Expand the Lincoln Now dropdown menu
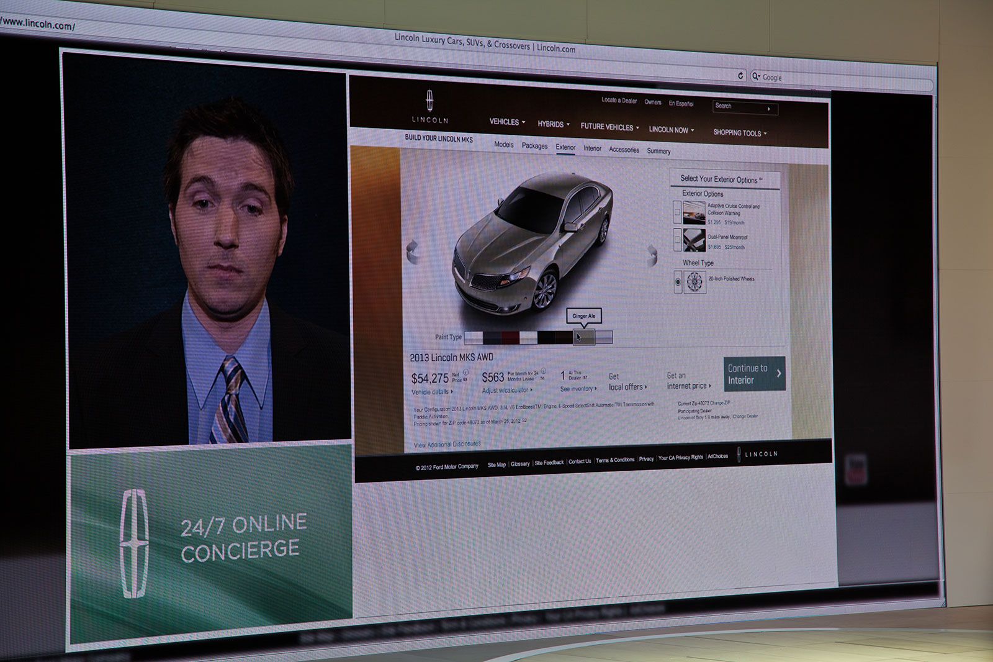993x662 pixels. tap(672, 130)
